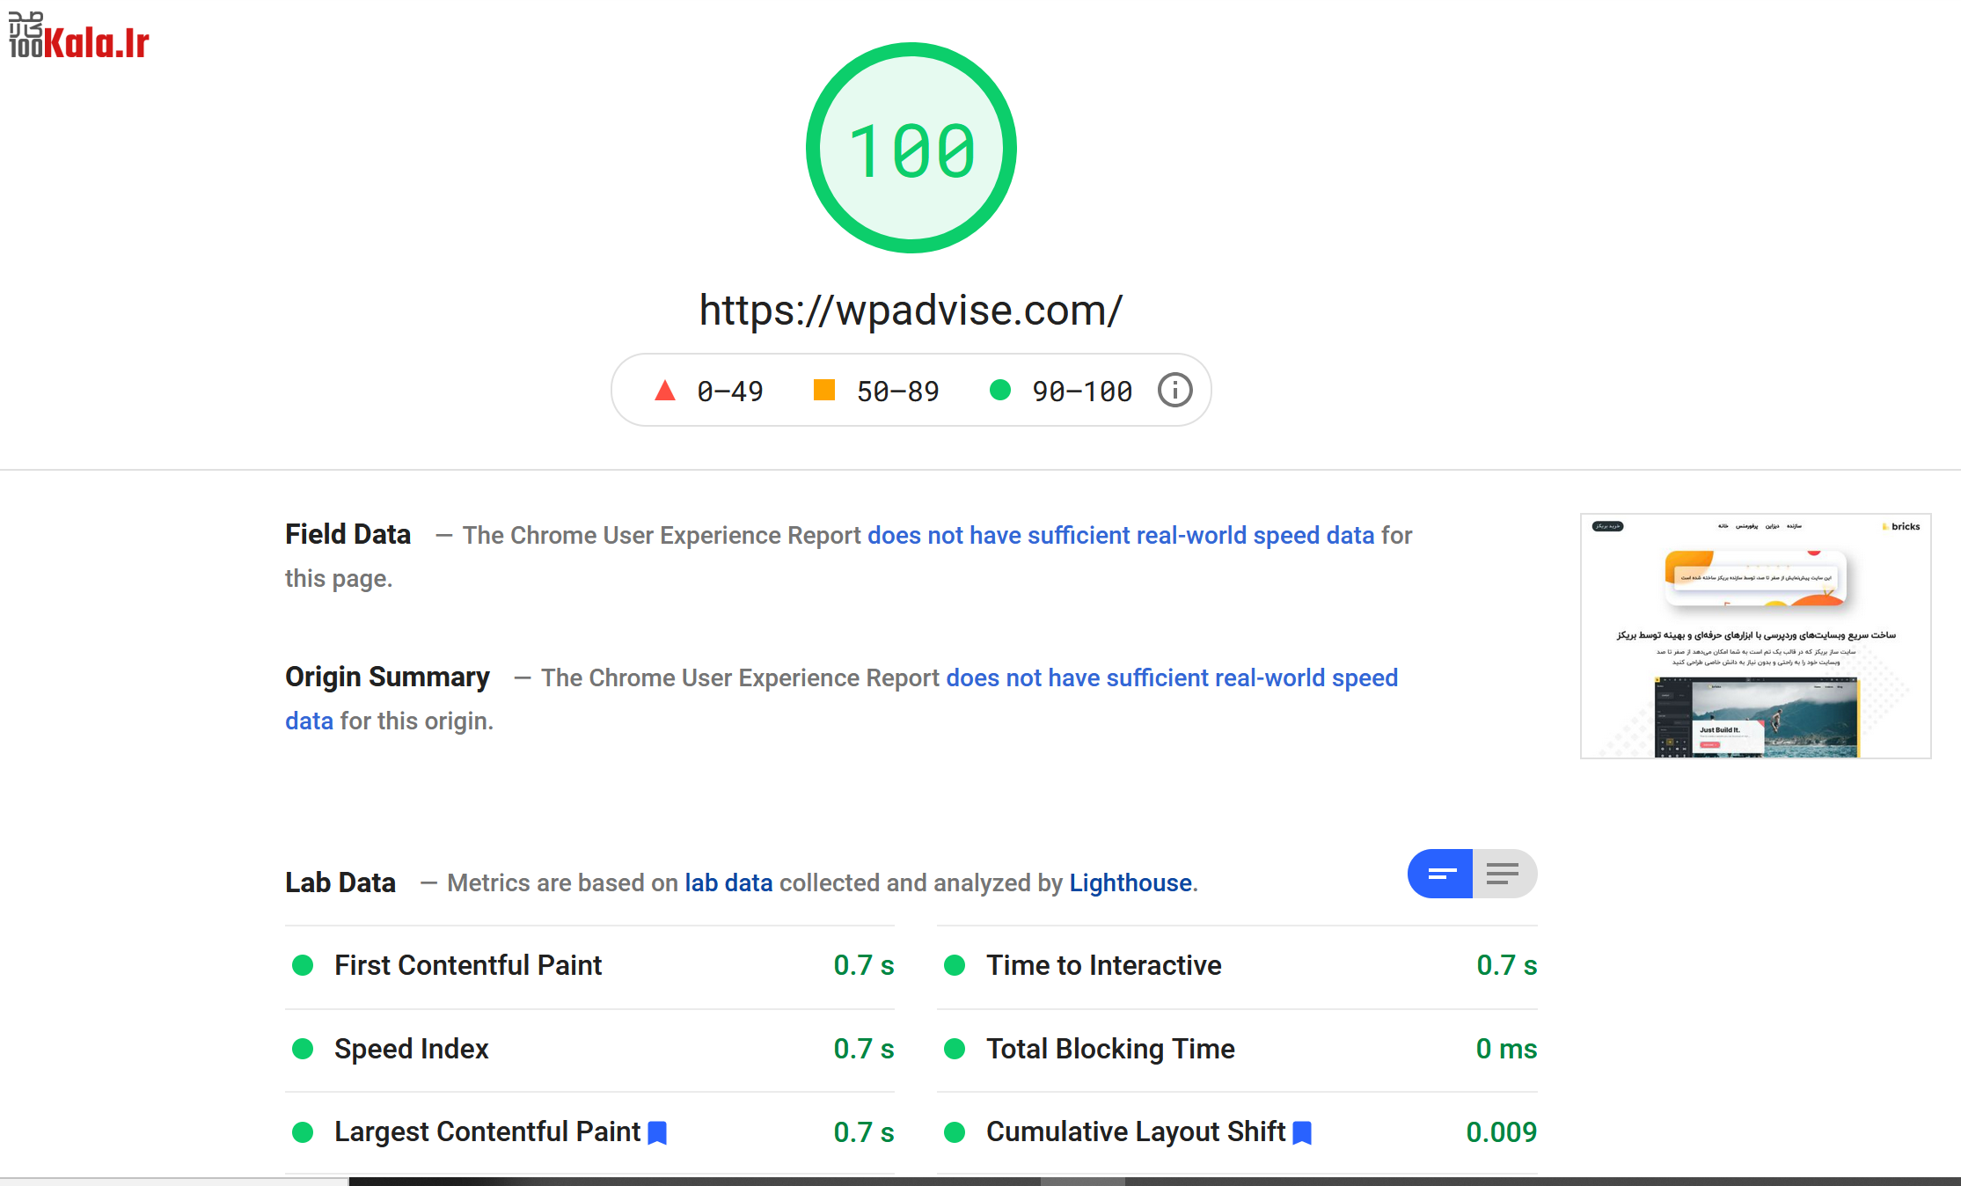Click the Cumulative Layout Shift bookmark icon

point(1302,1133)
